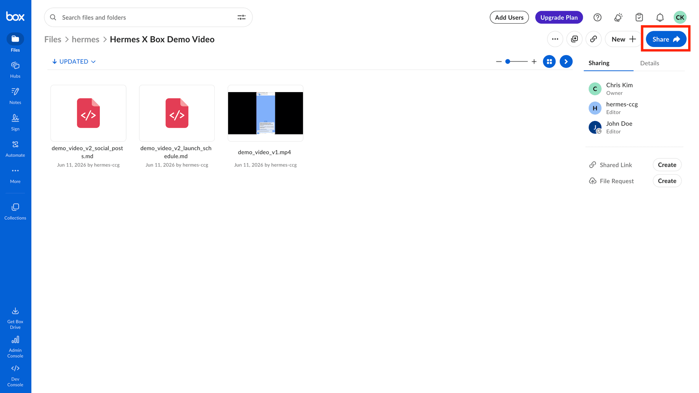
Task: Open the folder more options ellipsis
Action: coord(555,39)
